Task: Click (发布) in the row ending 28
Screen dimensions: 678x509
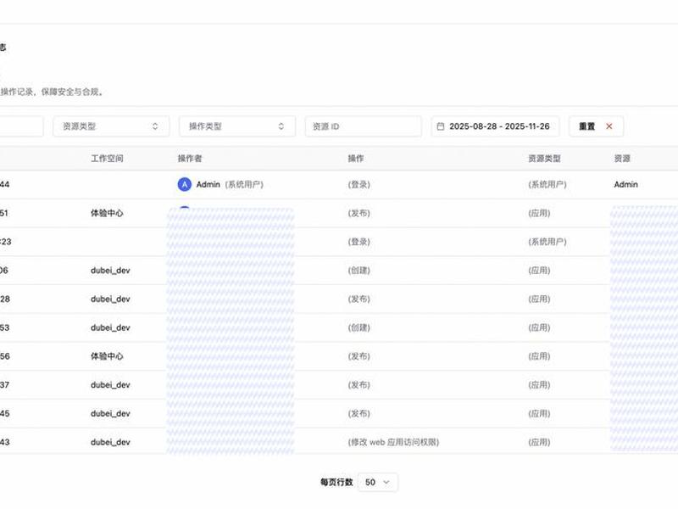Action: click(x=358, y=299)
